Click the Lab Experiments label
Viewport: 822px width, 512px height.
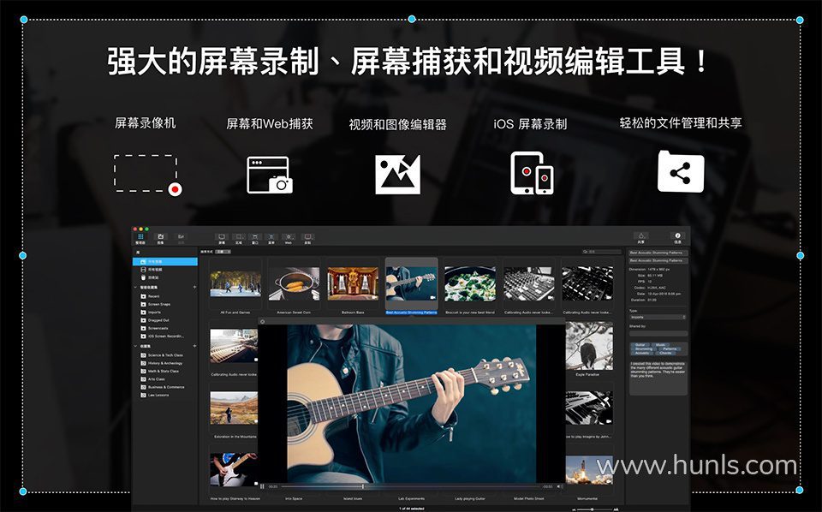(411, 499)
